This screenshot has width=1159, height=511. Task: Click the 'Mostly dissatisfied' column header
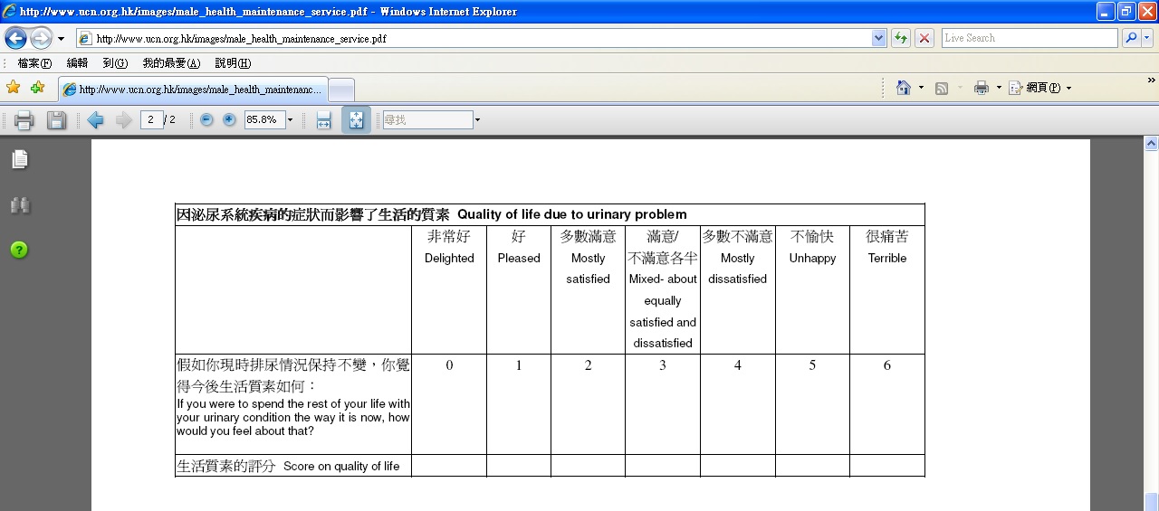click(x=737, y=269)
